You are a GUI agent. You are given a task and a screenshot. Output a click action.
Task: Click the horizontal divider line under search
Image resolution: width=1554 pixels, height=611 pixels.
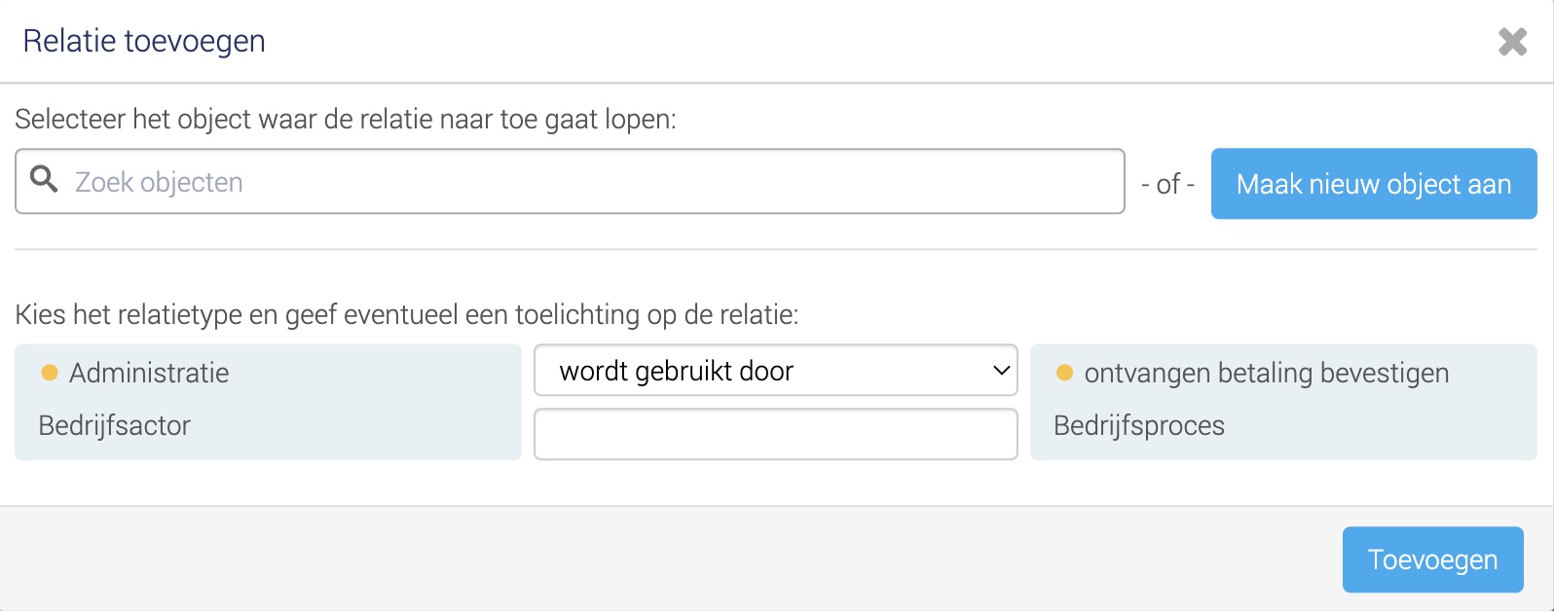coord(776,250)
